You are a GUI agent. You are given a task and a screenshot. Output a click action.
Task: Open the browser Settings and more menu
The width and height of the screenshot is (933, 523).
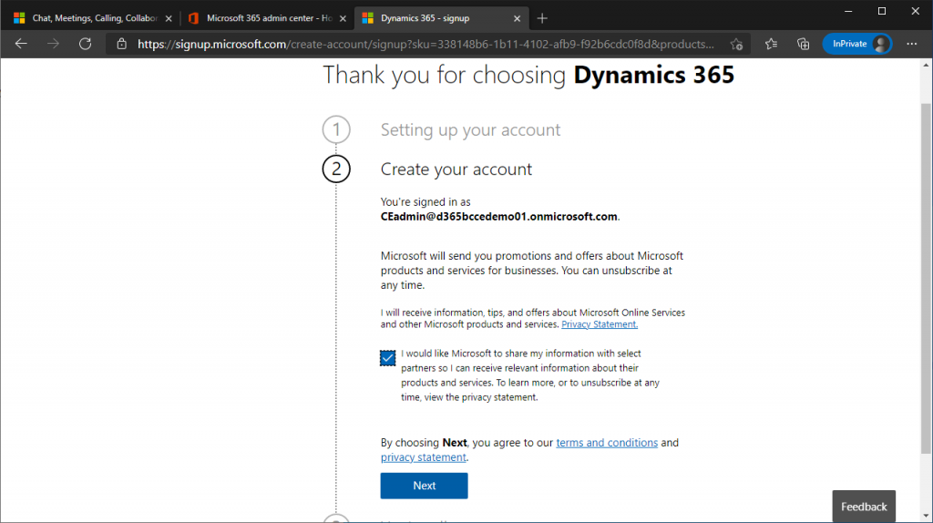coord(911,44)
